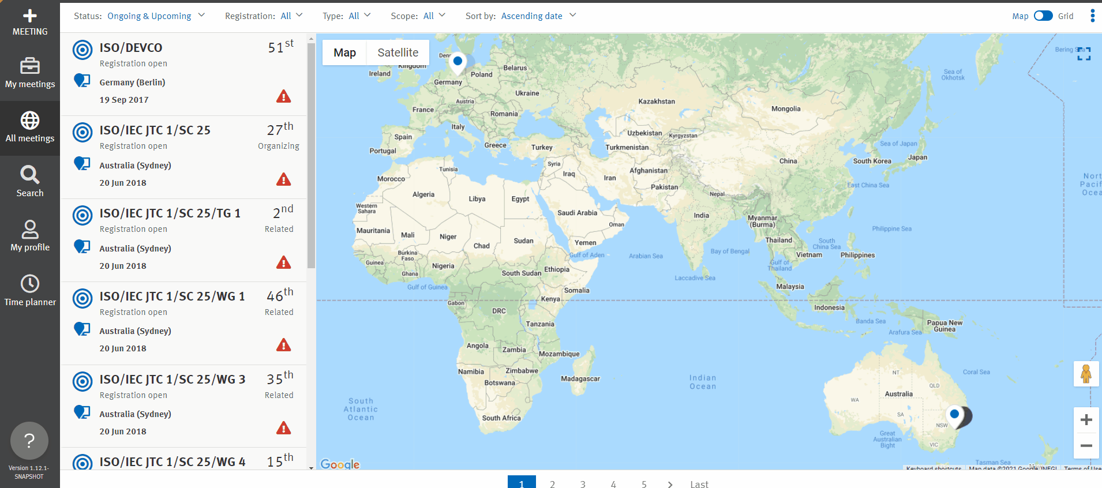The image size is (1102, 488).
Task: Go to page 4
Action: coord(613,483)
